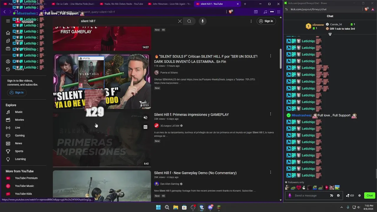Open YouTube settings three-dot menu beside Sign in

[x=251, y=21]
